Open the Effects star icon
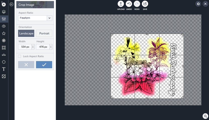Screen dimensions: 209x120 [4, 33]
